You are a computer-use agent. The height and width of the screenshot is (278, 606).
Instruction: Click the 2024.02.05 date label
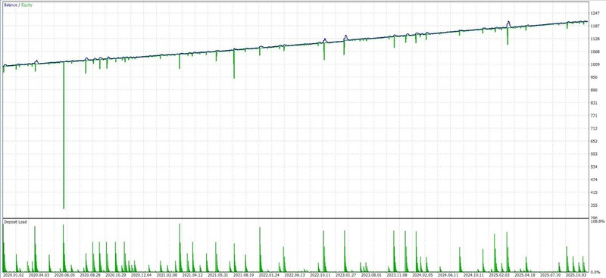click(x=422, y=275)
